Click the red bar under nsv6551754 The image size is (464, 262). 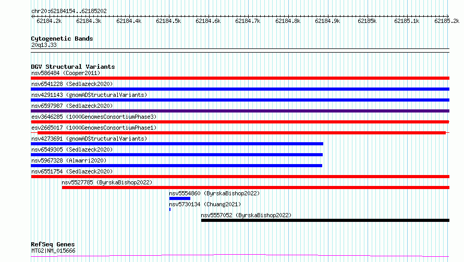(240, 177)
